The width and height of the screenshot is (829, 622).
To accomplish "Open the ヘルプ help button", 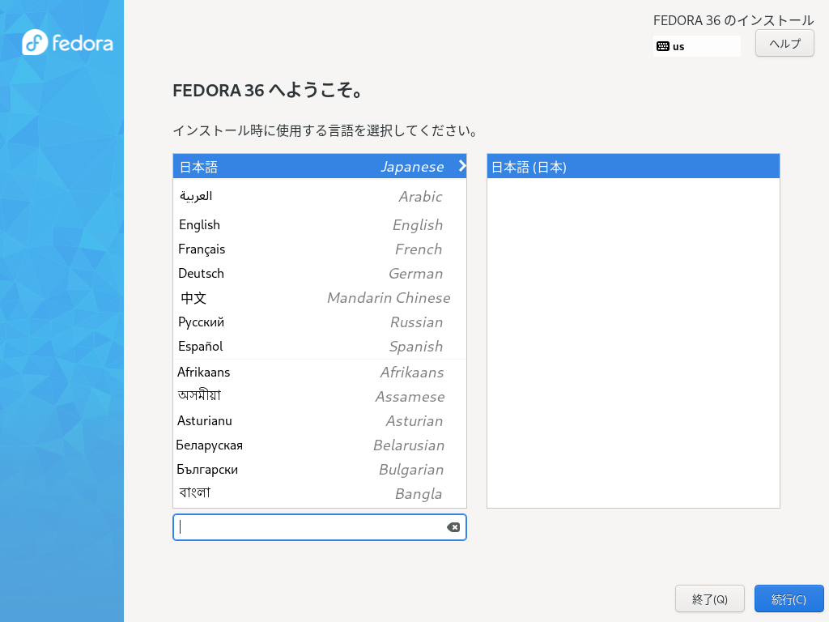I will [x=784, y=44].
